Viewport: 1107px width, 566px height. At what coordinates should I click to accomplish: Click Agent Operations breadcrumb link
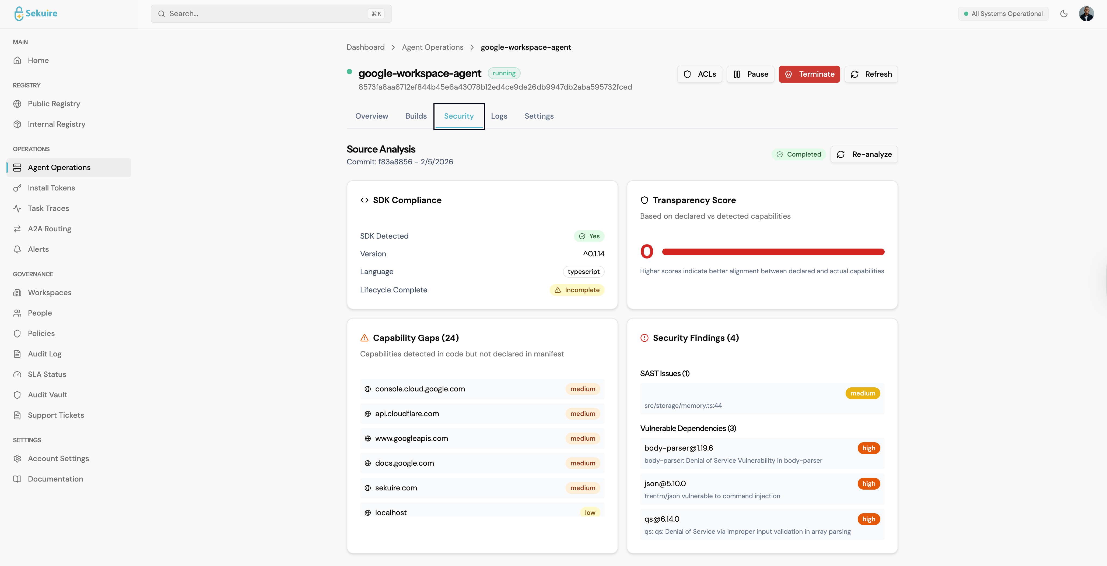(432, 47)
